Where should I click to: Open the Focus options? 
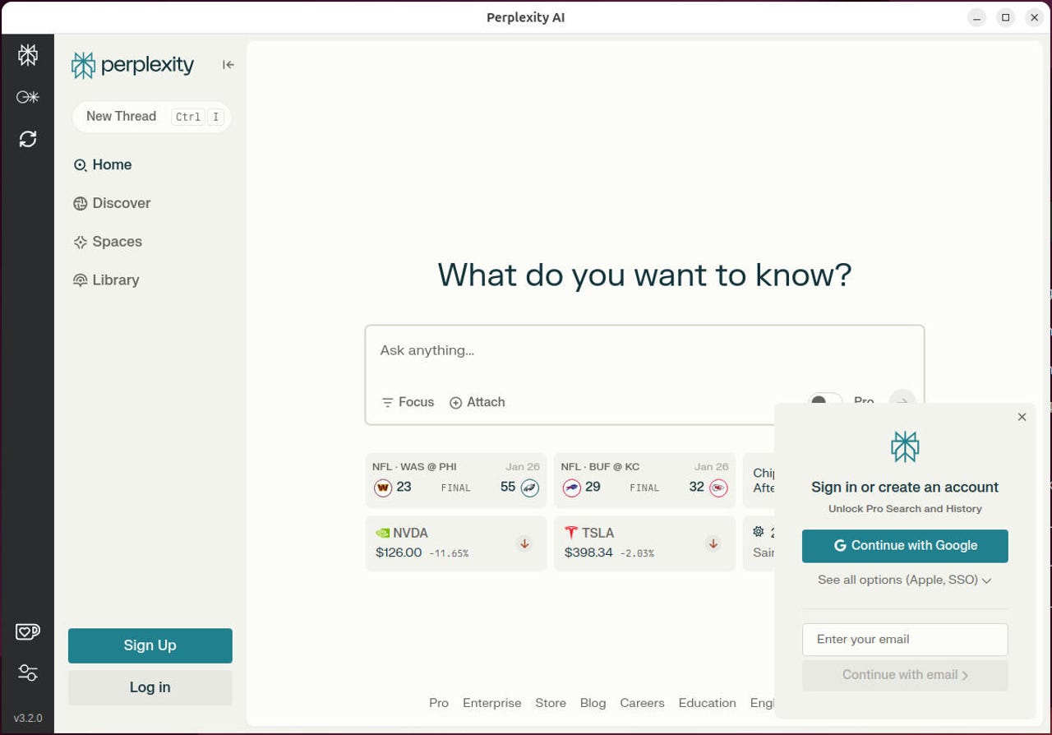coord(408,402)
